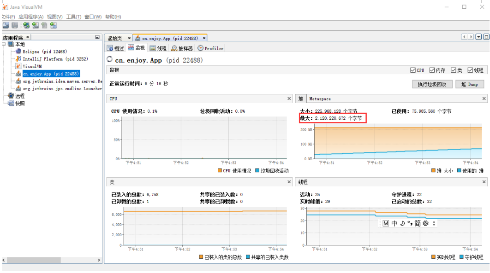Click the horizontal scrollbar in the applications panel
This screenshot has height=273, width=490.
(x=34, y=260)
